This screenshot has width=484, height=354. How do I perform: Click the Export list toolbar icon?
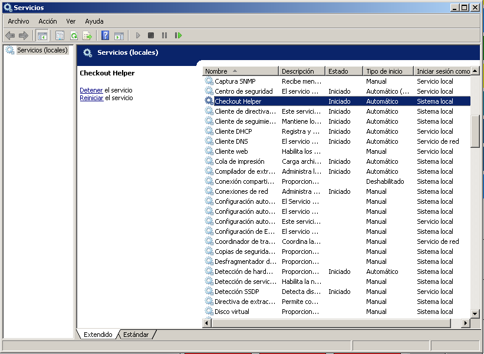click(88, 35)
